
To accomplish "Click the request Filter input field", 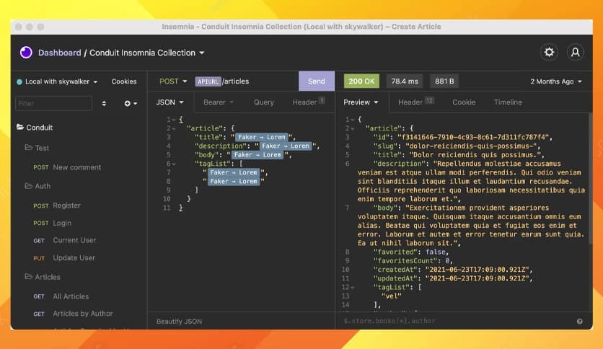I will (53, 103).
